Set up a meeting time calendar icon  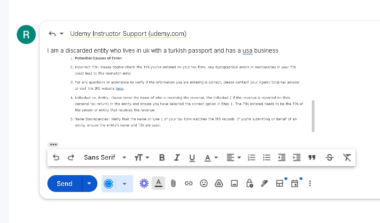tap(295, 183)
